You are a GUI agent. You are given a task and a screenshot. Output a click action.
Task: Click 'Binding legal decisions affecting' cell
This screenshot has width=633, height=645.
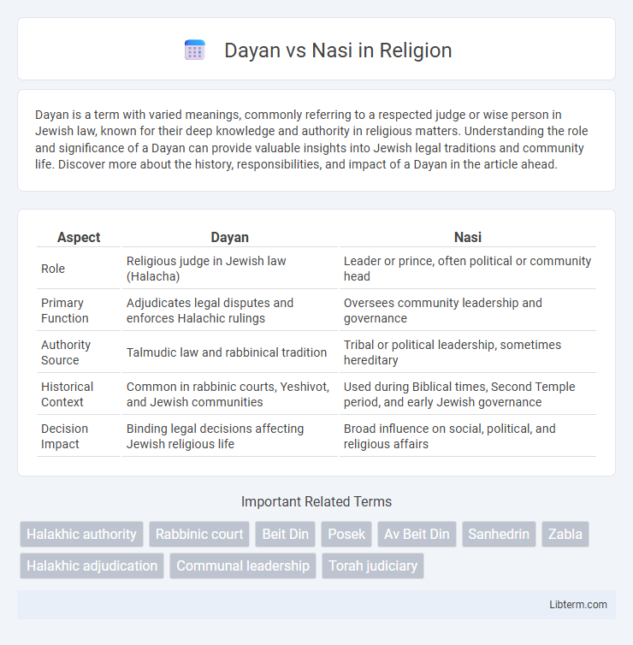229,436
